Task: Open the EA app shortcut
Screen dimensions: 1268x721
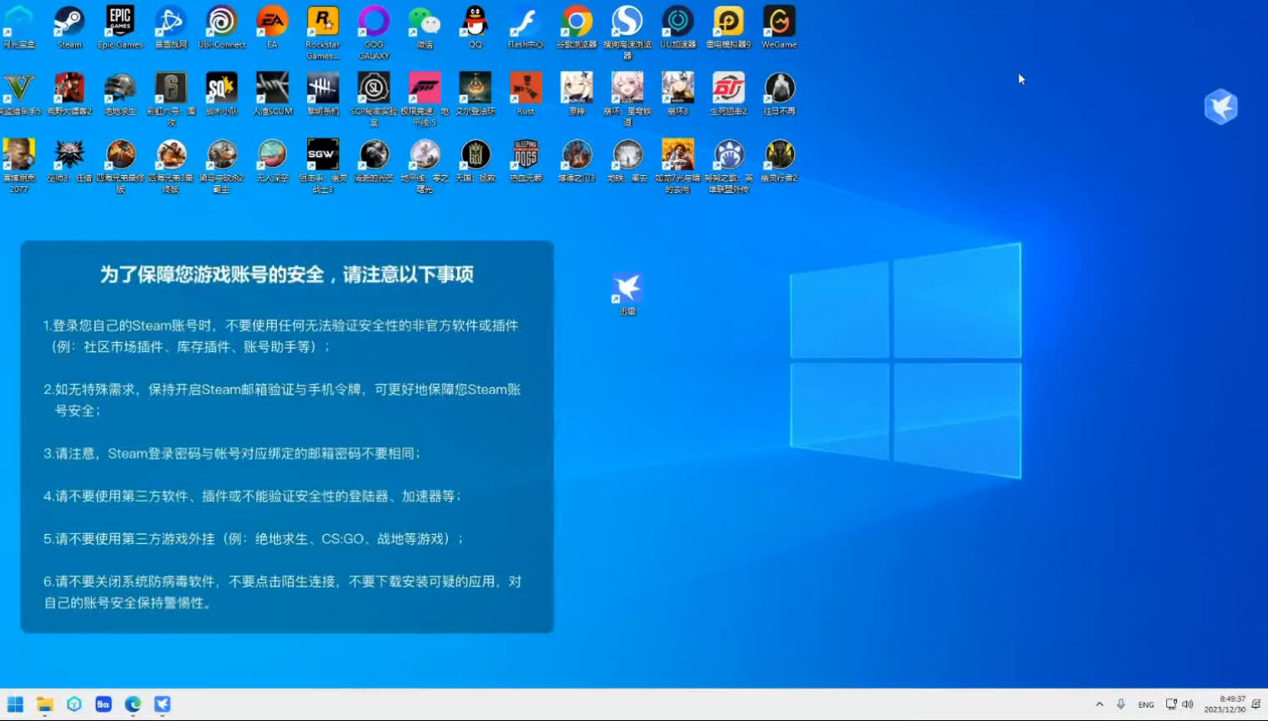Action: pyautogui.click(x=272, y=23)
